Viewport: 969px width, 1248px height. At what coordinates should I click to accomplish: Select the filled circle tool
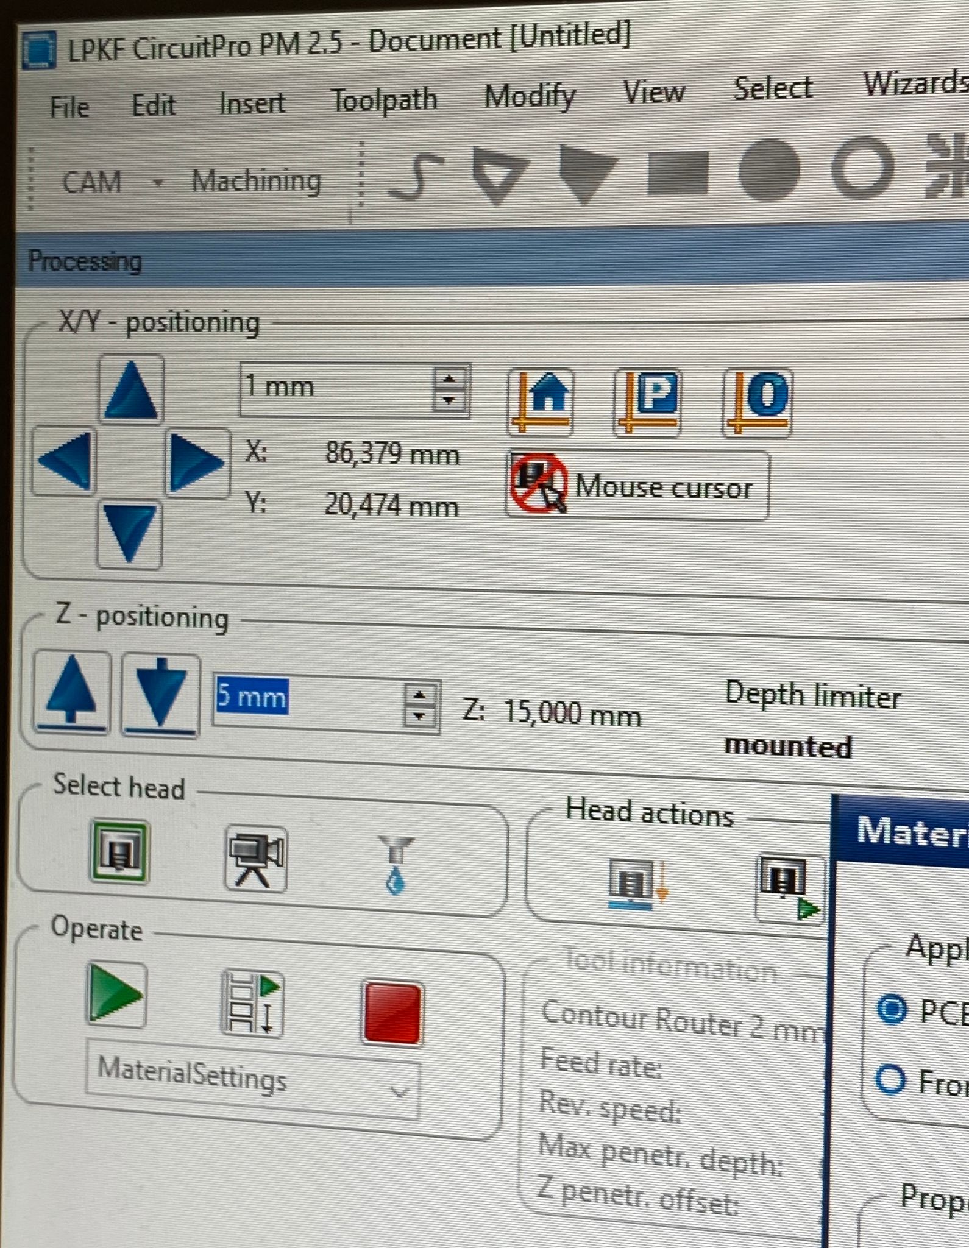768,170
